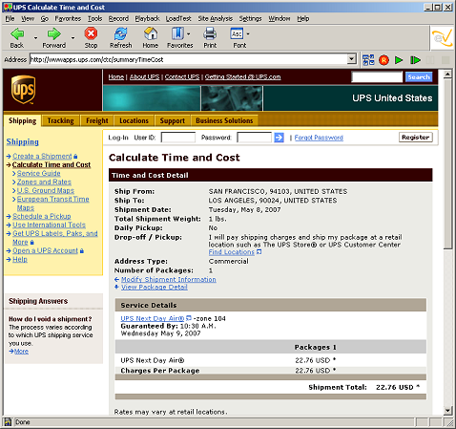Screen dimensions: 456x429
Task: Click the Find Locations link
Action: pyautogui.click(x=232, y=252)
